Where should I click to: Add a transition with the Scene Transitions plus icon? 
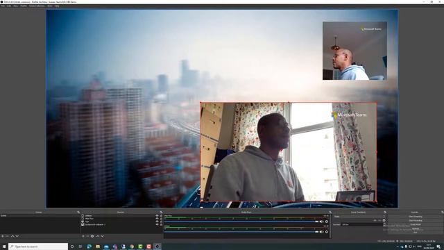point(375,220)
